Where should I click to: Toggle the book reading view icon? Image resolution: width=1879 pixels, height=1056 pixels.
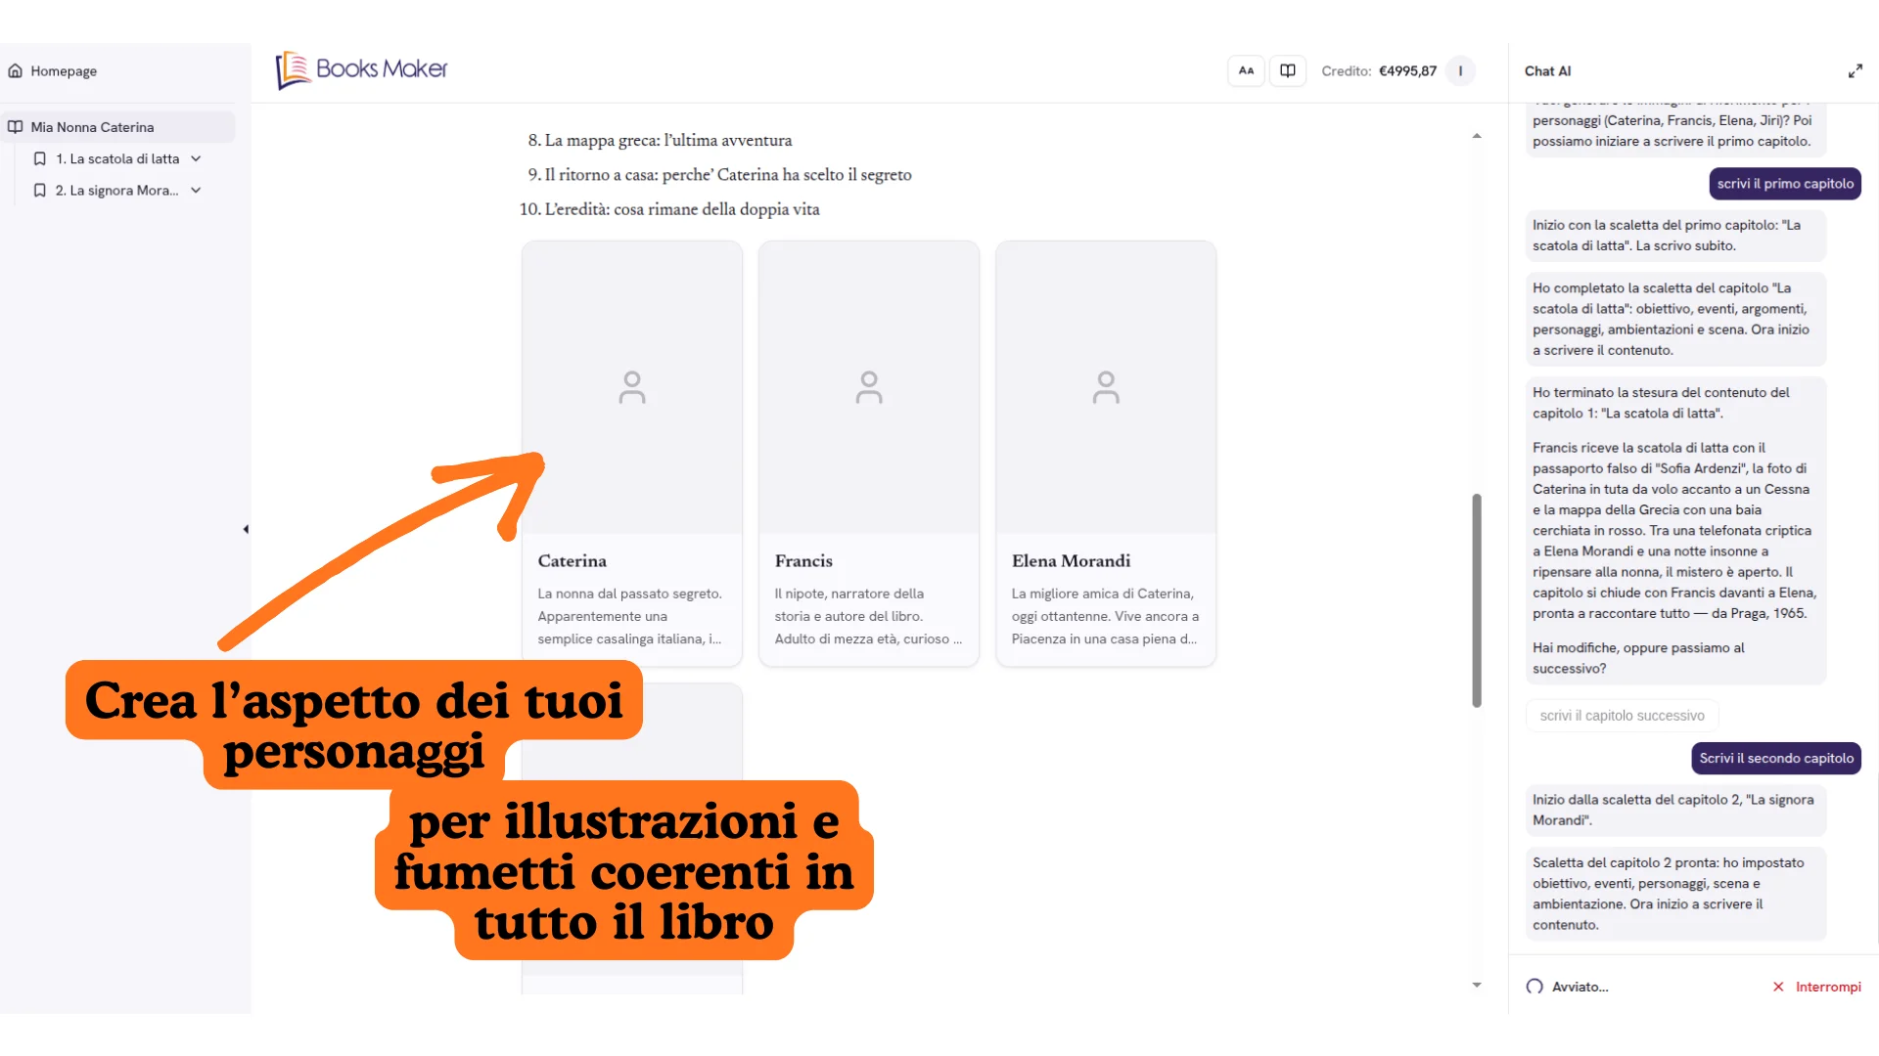(1288, 70)
